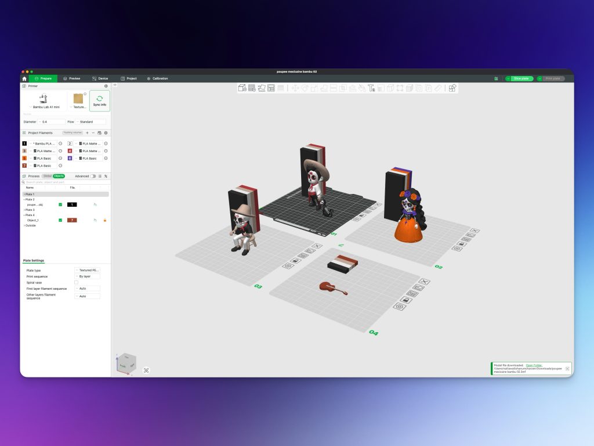Open the Calibration tab
The width and height of the screenshot is (594, 446).
pyautogui.click(x=157, y=78)
